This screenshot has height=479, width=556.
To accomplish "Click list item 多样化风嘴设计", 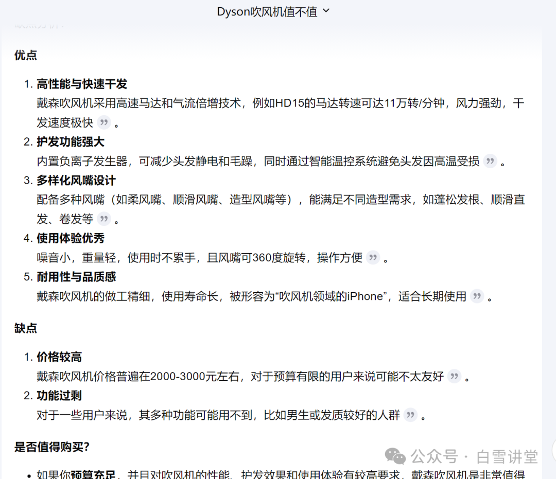I will pos(76,181).
